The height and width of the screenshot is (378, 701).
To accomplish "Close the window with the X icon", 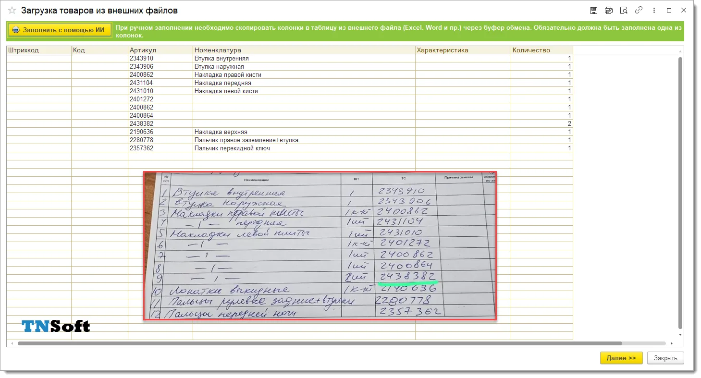I will click(x=684, y=10).
